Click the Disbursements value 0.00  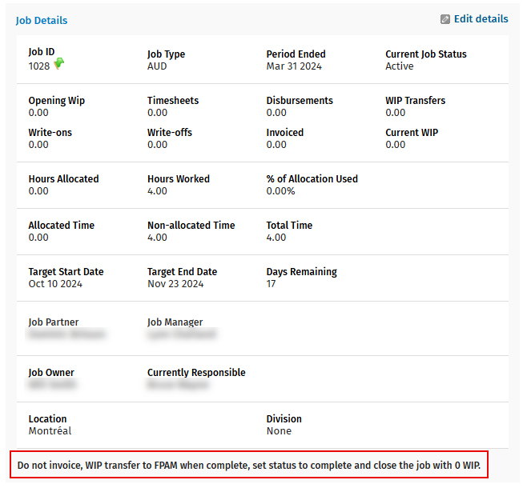pyautogui.click(x=276, y=113)
